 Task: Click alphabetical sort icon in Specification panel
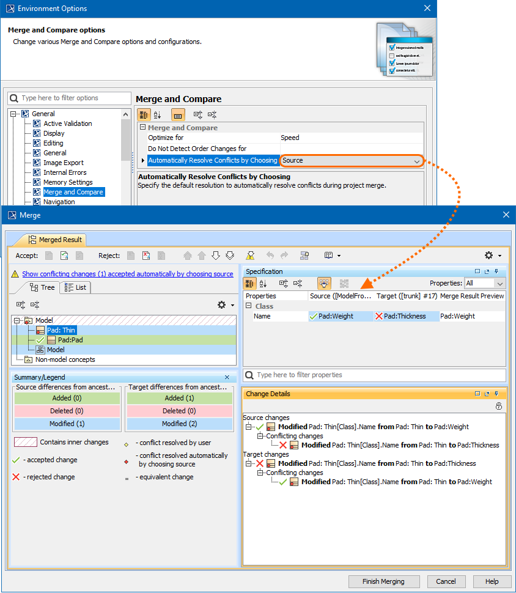(x=263, y=284)
